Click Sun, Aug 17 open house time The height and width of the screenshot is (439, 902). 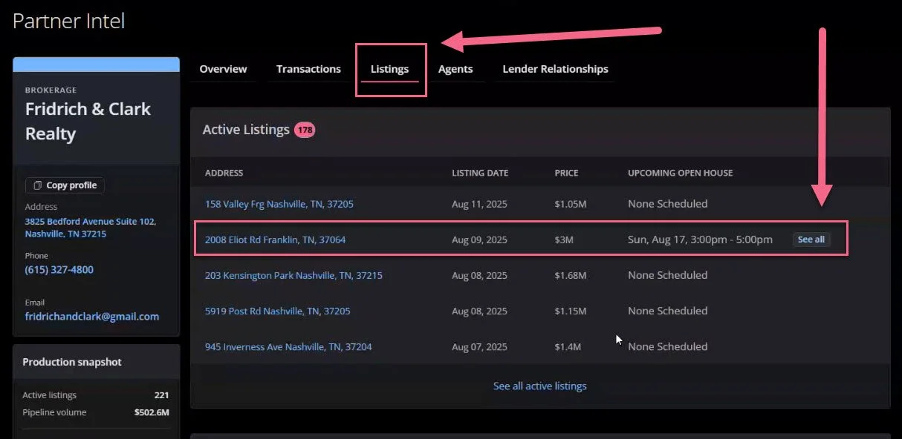pos(700,240)
